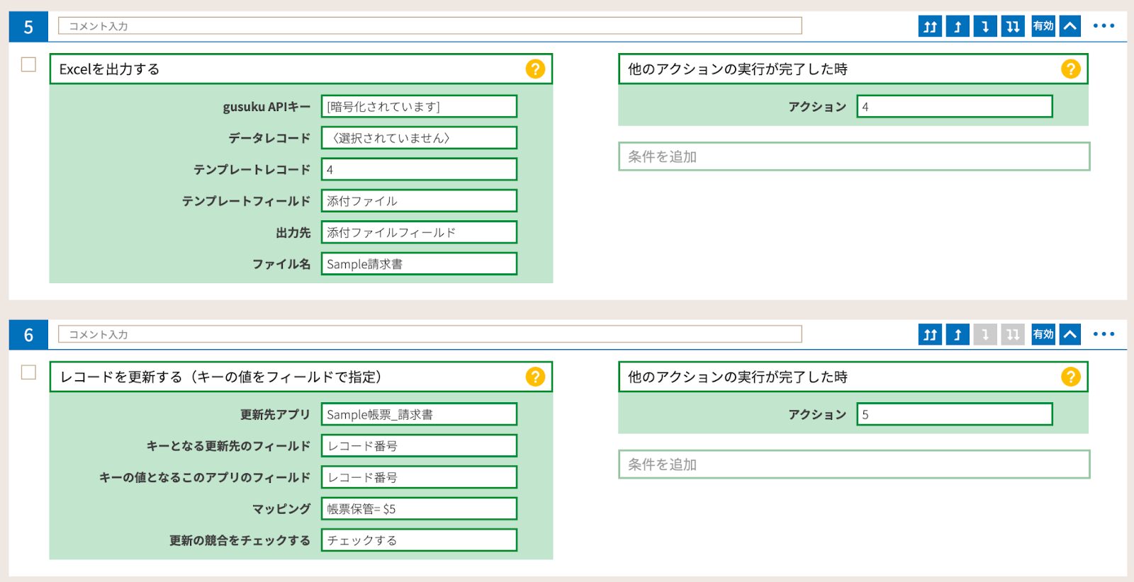Tick the checkbox for row 5
The image size is (1134, 582).
point(28,64)
